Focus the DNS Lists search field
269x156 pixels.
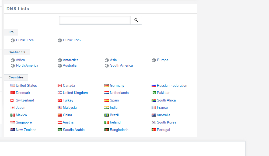click(95, 20)
